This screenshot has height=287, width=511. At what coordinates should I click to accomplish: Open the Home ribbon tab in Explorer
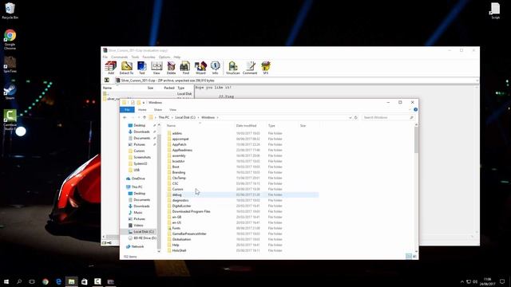coord(142,110)
